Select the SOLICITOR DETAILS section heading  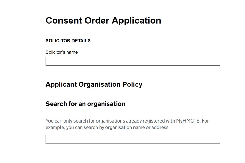(68, 41)
